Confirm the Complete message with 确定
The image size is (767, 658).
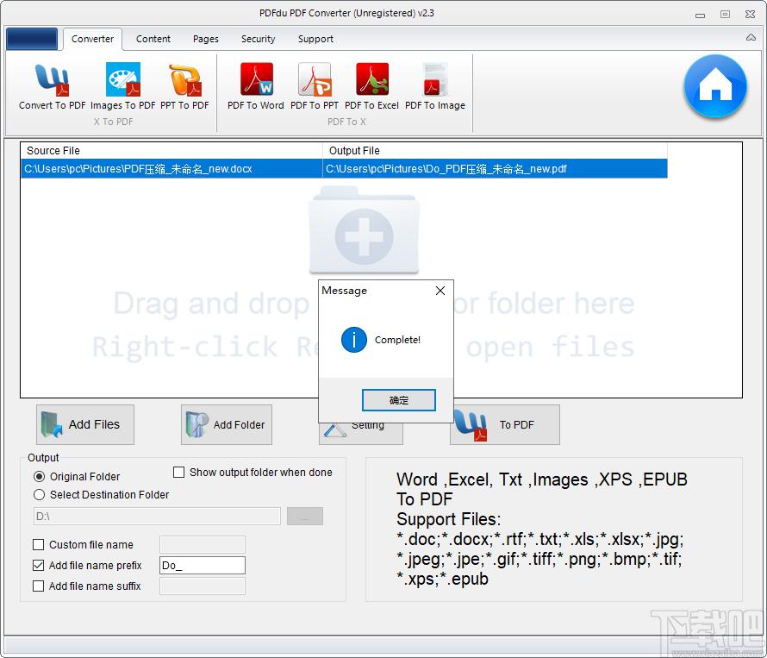pyautogui.click(x=399, y=400)
